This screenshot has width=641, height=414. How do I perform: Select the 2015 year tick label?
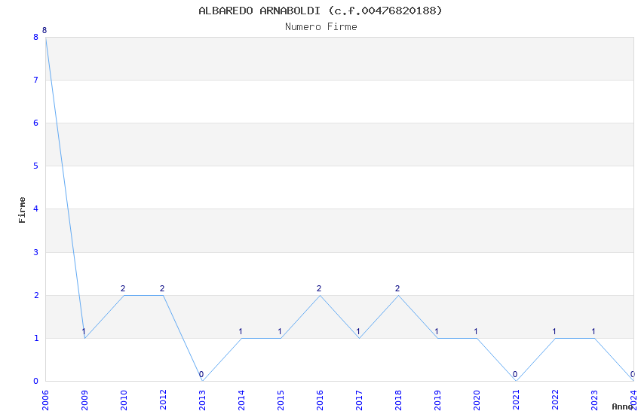[x=281, y=400]
